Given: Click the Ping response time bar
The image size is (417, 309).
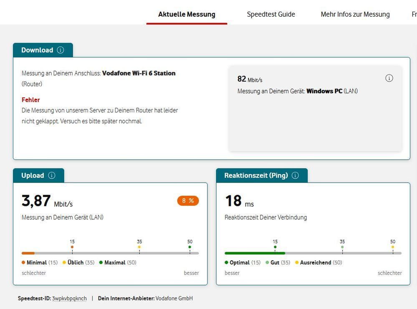Looking at the screenshot, I should pos(313,253).
